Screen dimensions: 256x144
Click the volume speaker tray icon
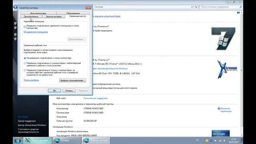(224, 140)
